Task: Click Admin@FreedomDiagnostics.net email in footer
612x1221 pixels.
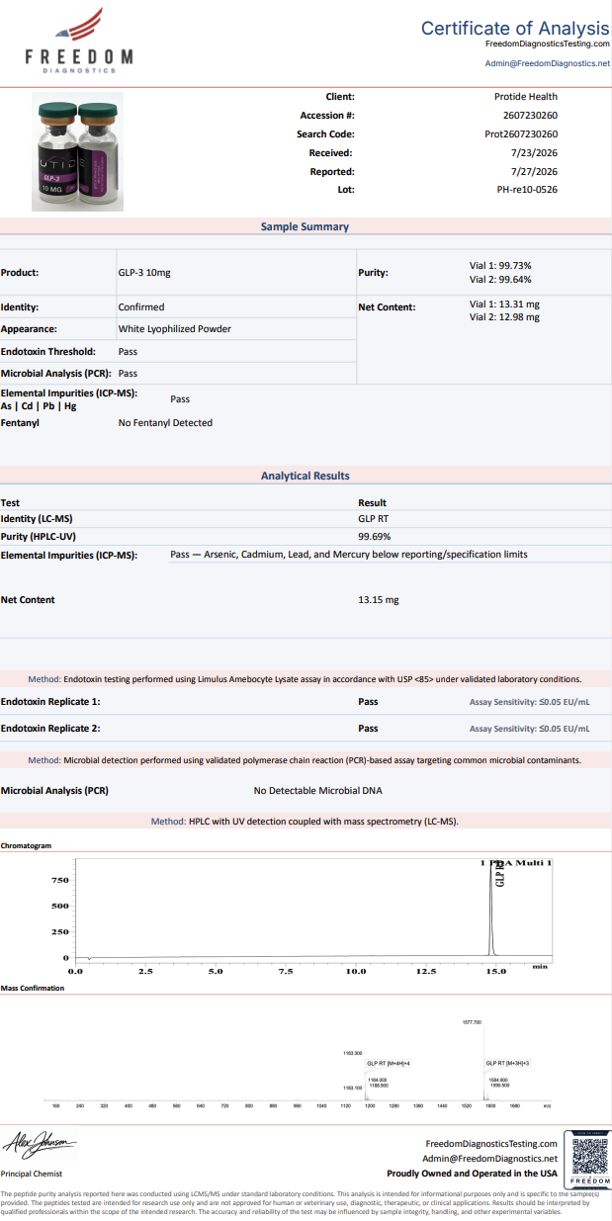Action: click(489, 1158)
